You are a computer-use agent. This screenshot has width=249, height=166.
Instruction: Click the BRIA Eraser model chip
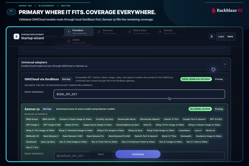tap(32, 119)
